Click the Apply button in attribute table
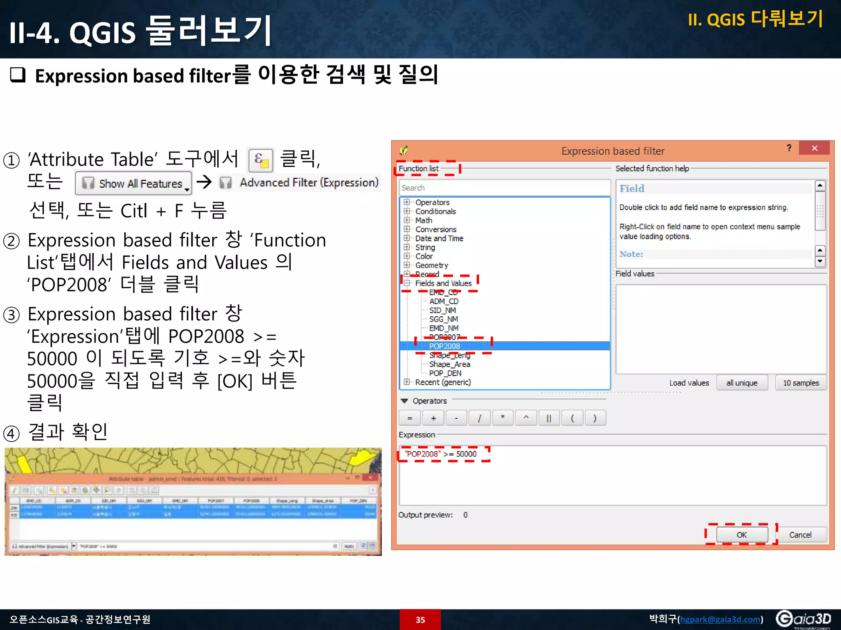Viewport: 841px width, 630px height. point(349,546)
